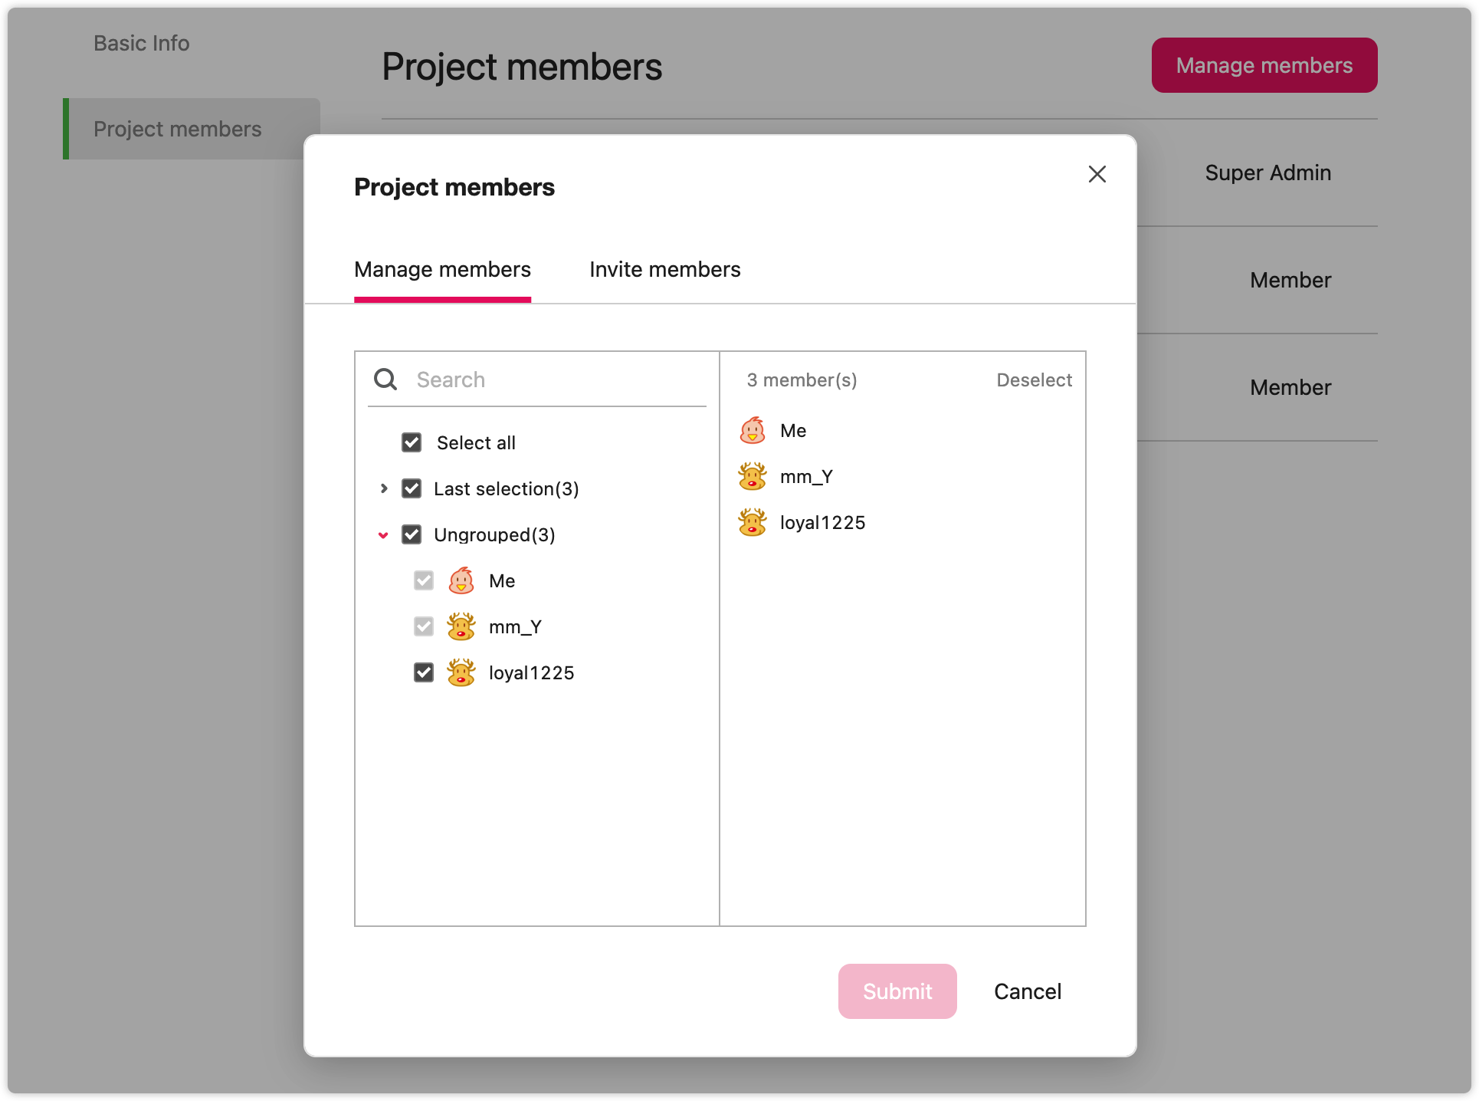Uncheck the loyal1225 checkbox
This screenshot has height=1101, width=1479.
424,672
